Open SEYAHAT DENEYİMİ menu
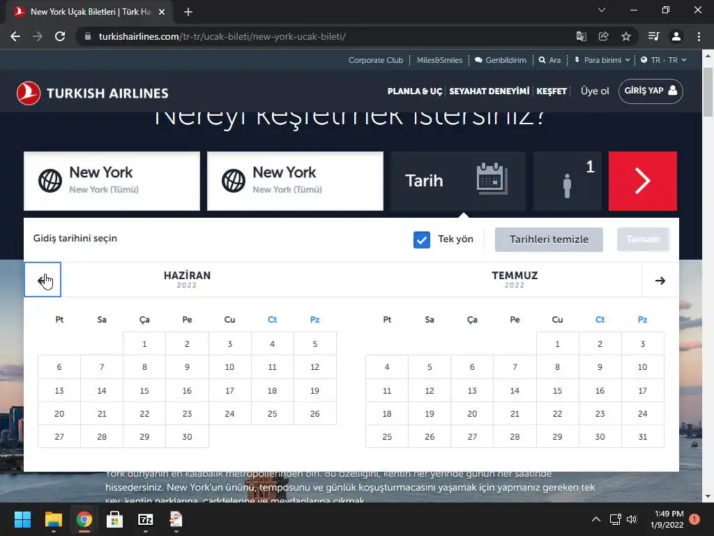The height and width of the screenshot is (536, 714). click(489, 91)
